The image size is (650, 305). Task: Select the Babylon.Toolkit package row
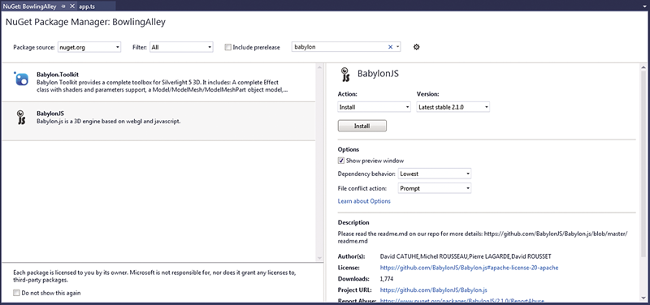click(x=159, y=83)
